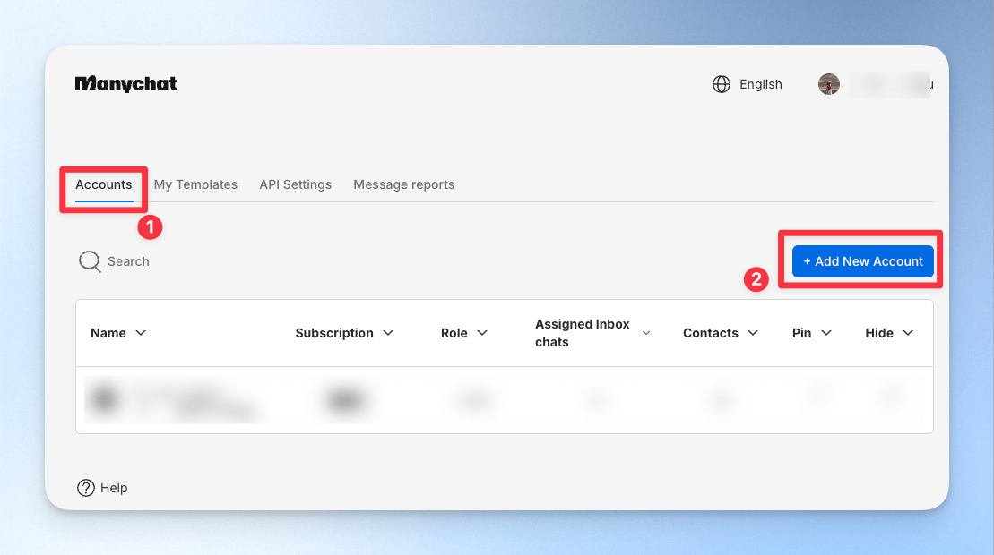
Task: Open the My Templates tab
Action: [x=196, y=184]
